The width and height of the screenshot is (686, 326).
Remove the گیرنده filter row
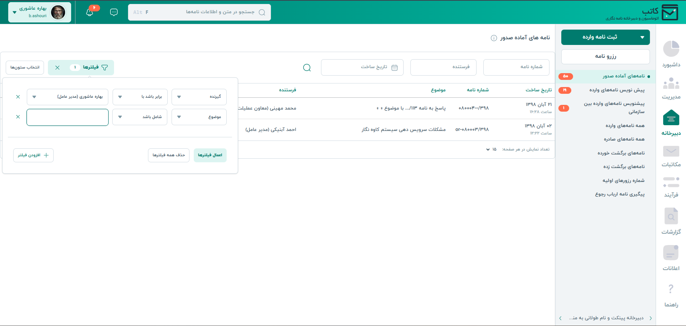[x=18, y=97]
